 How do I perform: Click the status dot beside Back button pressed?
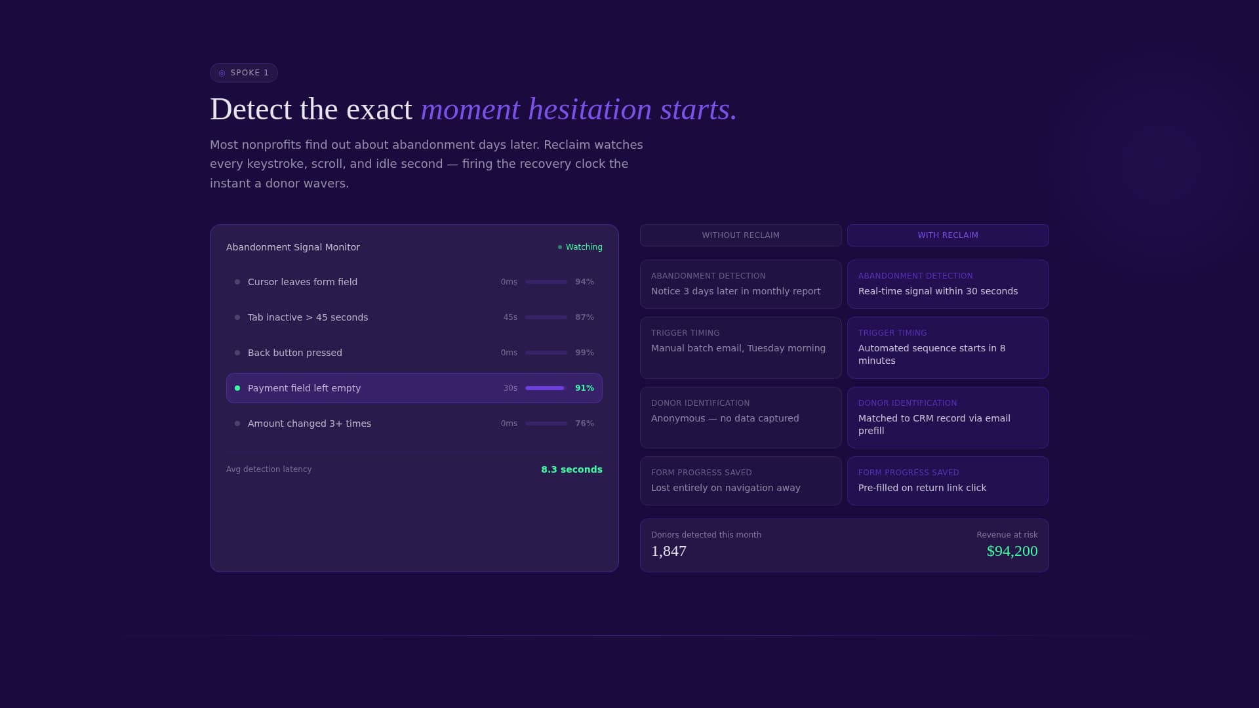[237, 353]
